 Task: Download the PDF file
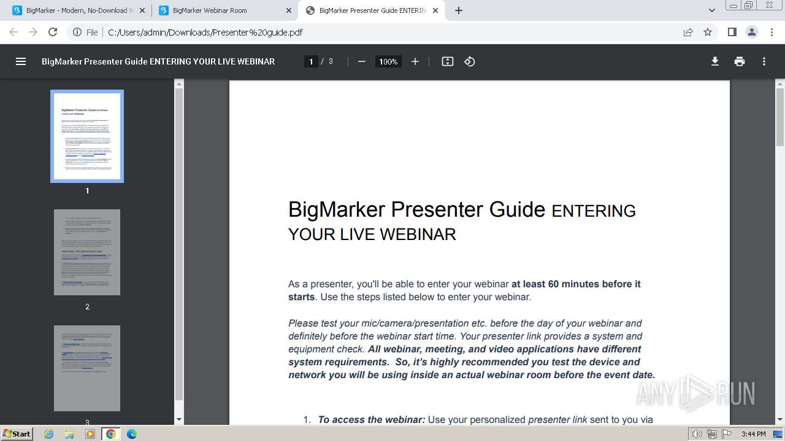(715, 61)
